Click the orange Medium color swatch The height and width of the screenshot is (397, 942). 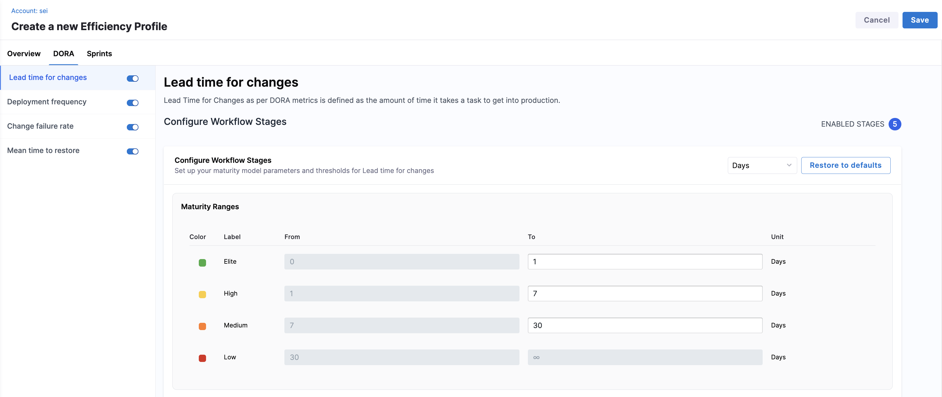[x=202, y=326]
